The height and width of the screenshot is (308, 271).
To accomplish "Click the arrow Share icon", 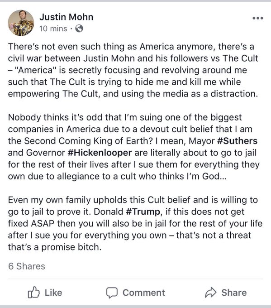I will pyautogui.click(x=211, y=292).
